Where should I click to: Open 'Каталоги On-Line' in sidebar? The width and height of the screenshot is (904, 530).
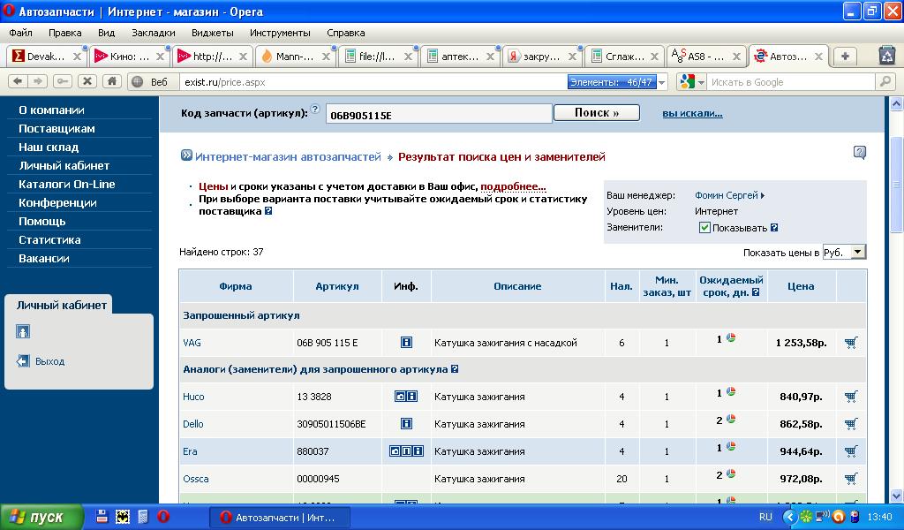67,185
